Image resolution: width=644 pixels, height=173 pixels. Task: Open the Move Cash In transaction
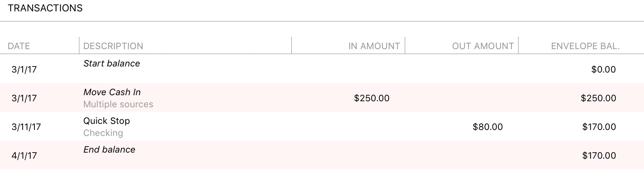112,92
